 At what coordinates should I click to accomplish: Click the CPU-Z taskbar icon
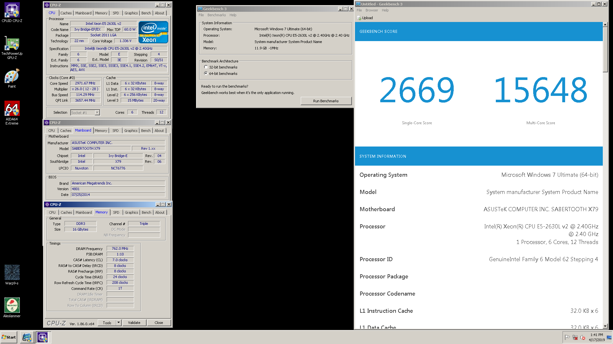(42, 337)
